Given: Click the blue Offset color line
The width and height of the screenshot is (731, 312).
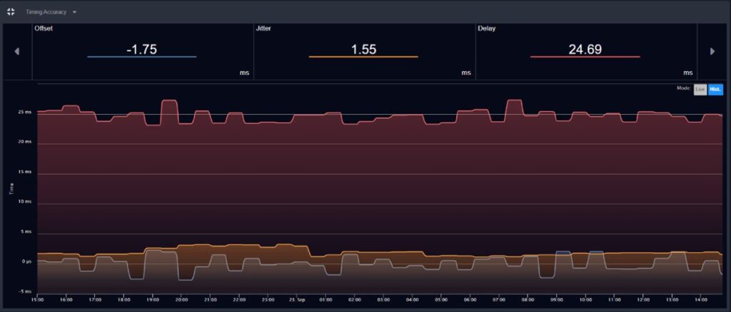Looking at the screenshot, I should (141, 57).
